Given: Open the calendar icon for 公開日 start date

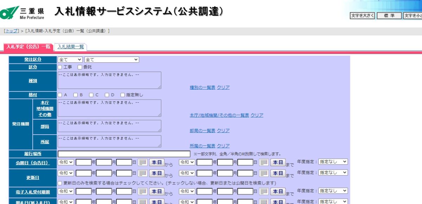Looking at the screenshot, I should (x=142, y=162).
